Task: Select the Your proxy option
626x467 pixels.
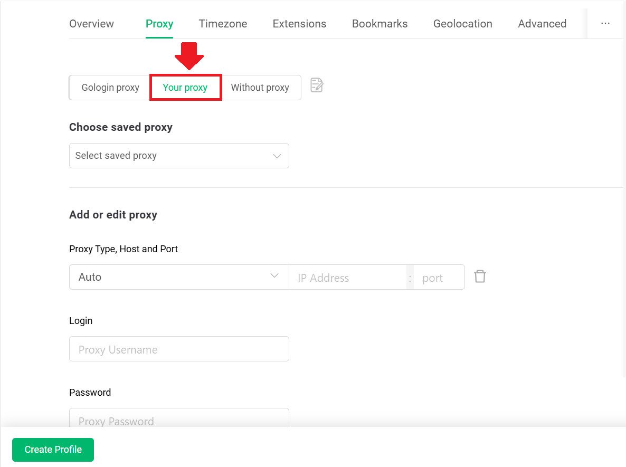Action: (x=185, y=88)
